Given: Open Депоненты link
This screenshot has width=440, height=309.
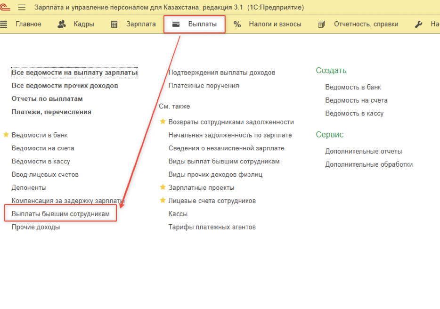Looking at the screenshot, I should point(29,187).
